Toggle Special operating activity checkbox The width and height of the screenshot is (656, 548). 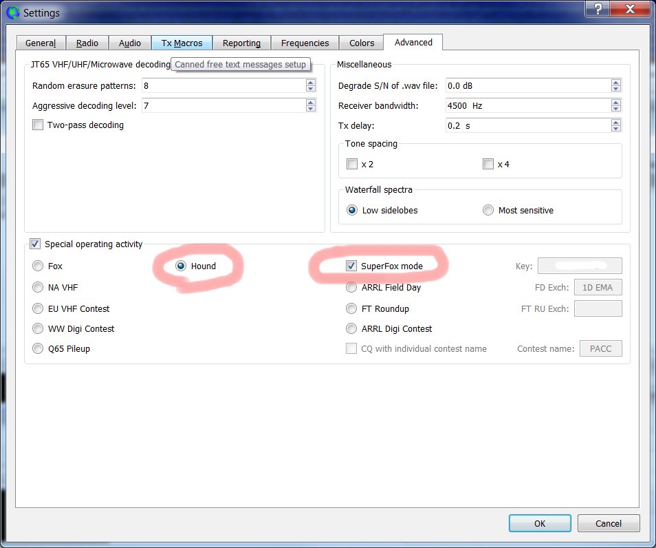(35, 244)
